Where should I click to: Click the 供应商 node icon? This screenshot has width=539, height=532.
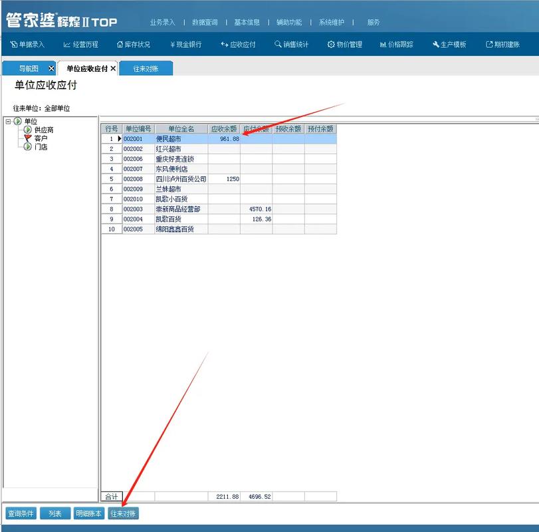tap(27, 130)
